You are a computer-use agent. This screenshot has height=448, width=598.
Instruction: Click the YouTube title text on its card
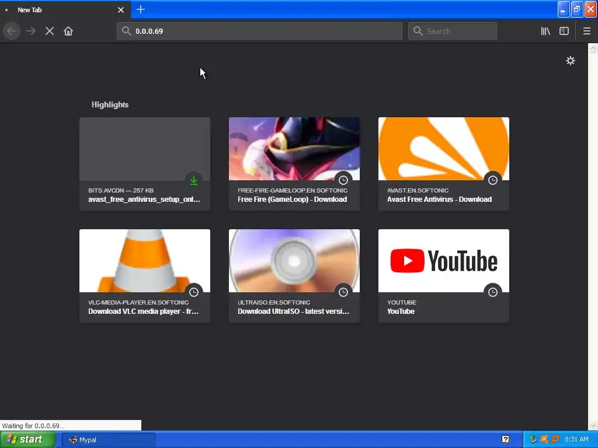coord(401,311)
